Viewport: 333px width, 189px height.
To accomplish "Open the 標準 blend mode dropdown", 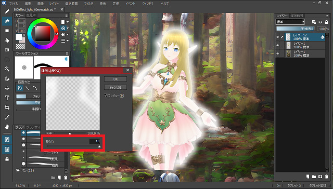I will pyautogui.click(x=290, y=22).
